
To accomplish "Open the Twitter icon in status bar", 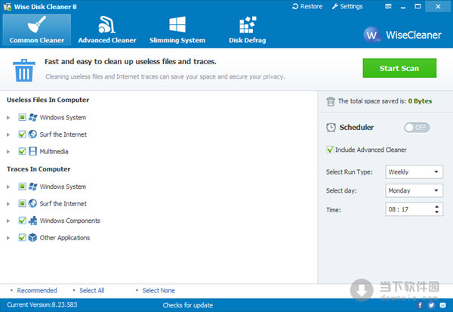I will coord(431,305).
